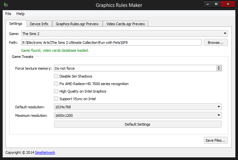
Task: Click the Force texture memory spinner arrows
Action: (219, 68)
